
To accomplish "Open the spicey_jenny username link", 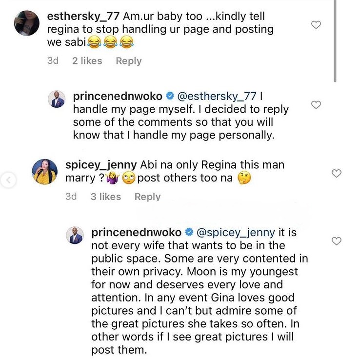I will coord(100,166).
